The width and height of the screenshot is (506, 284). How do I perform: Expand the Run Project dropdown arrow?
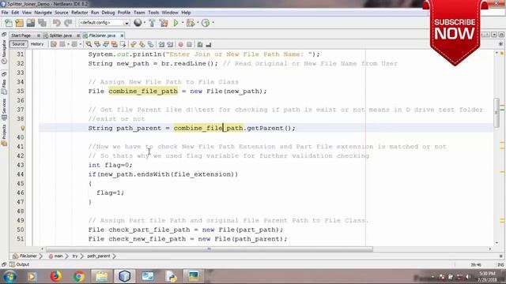coord(183,23)
